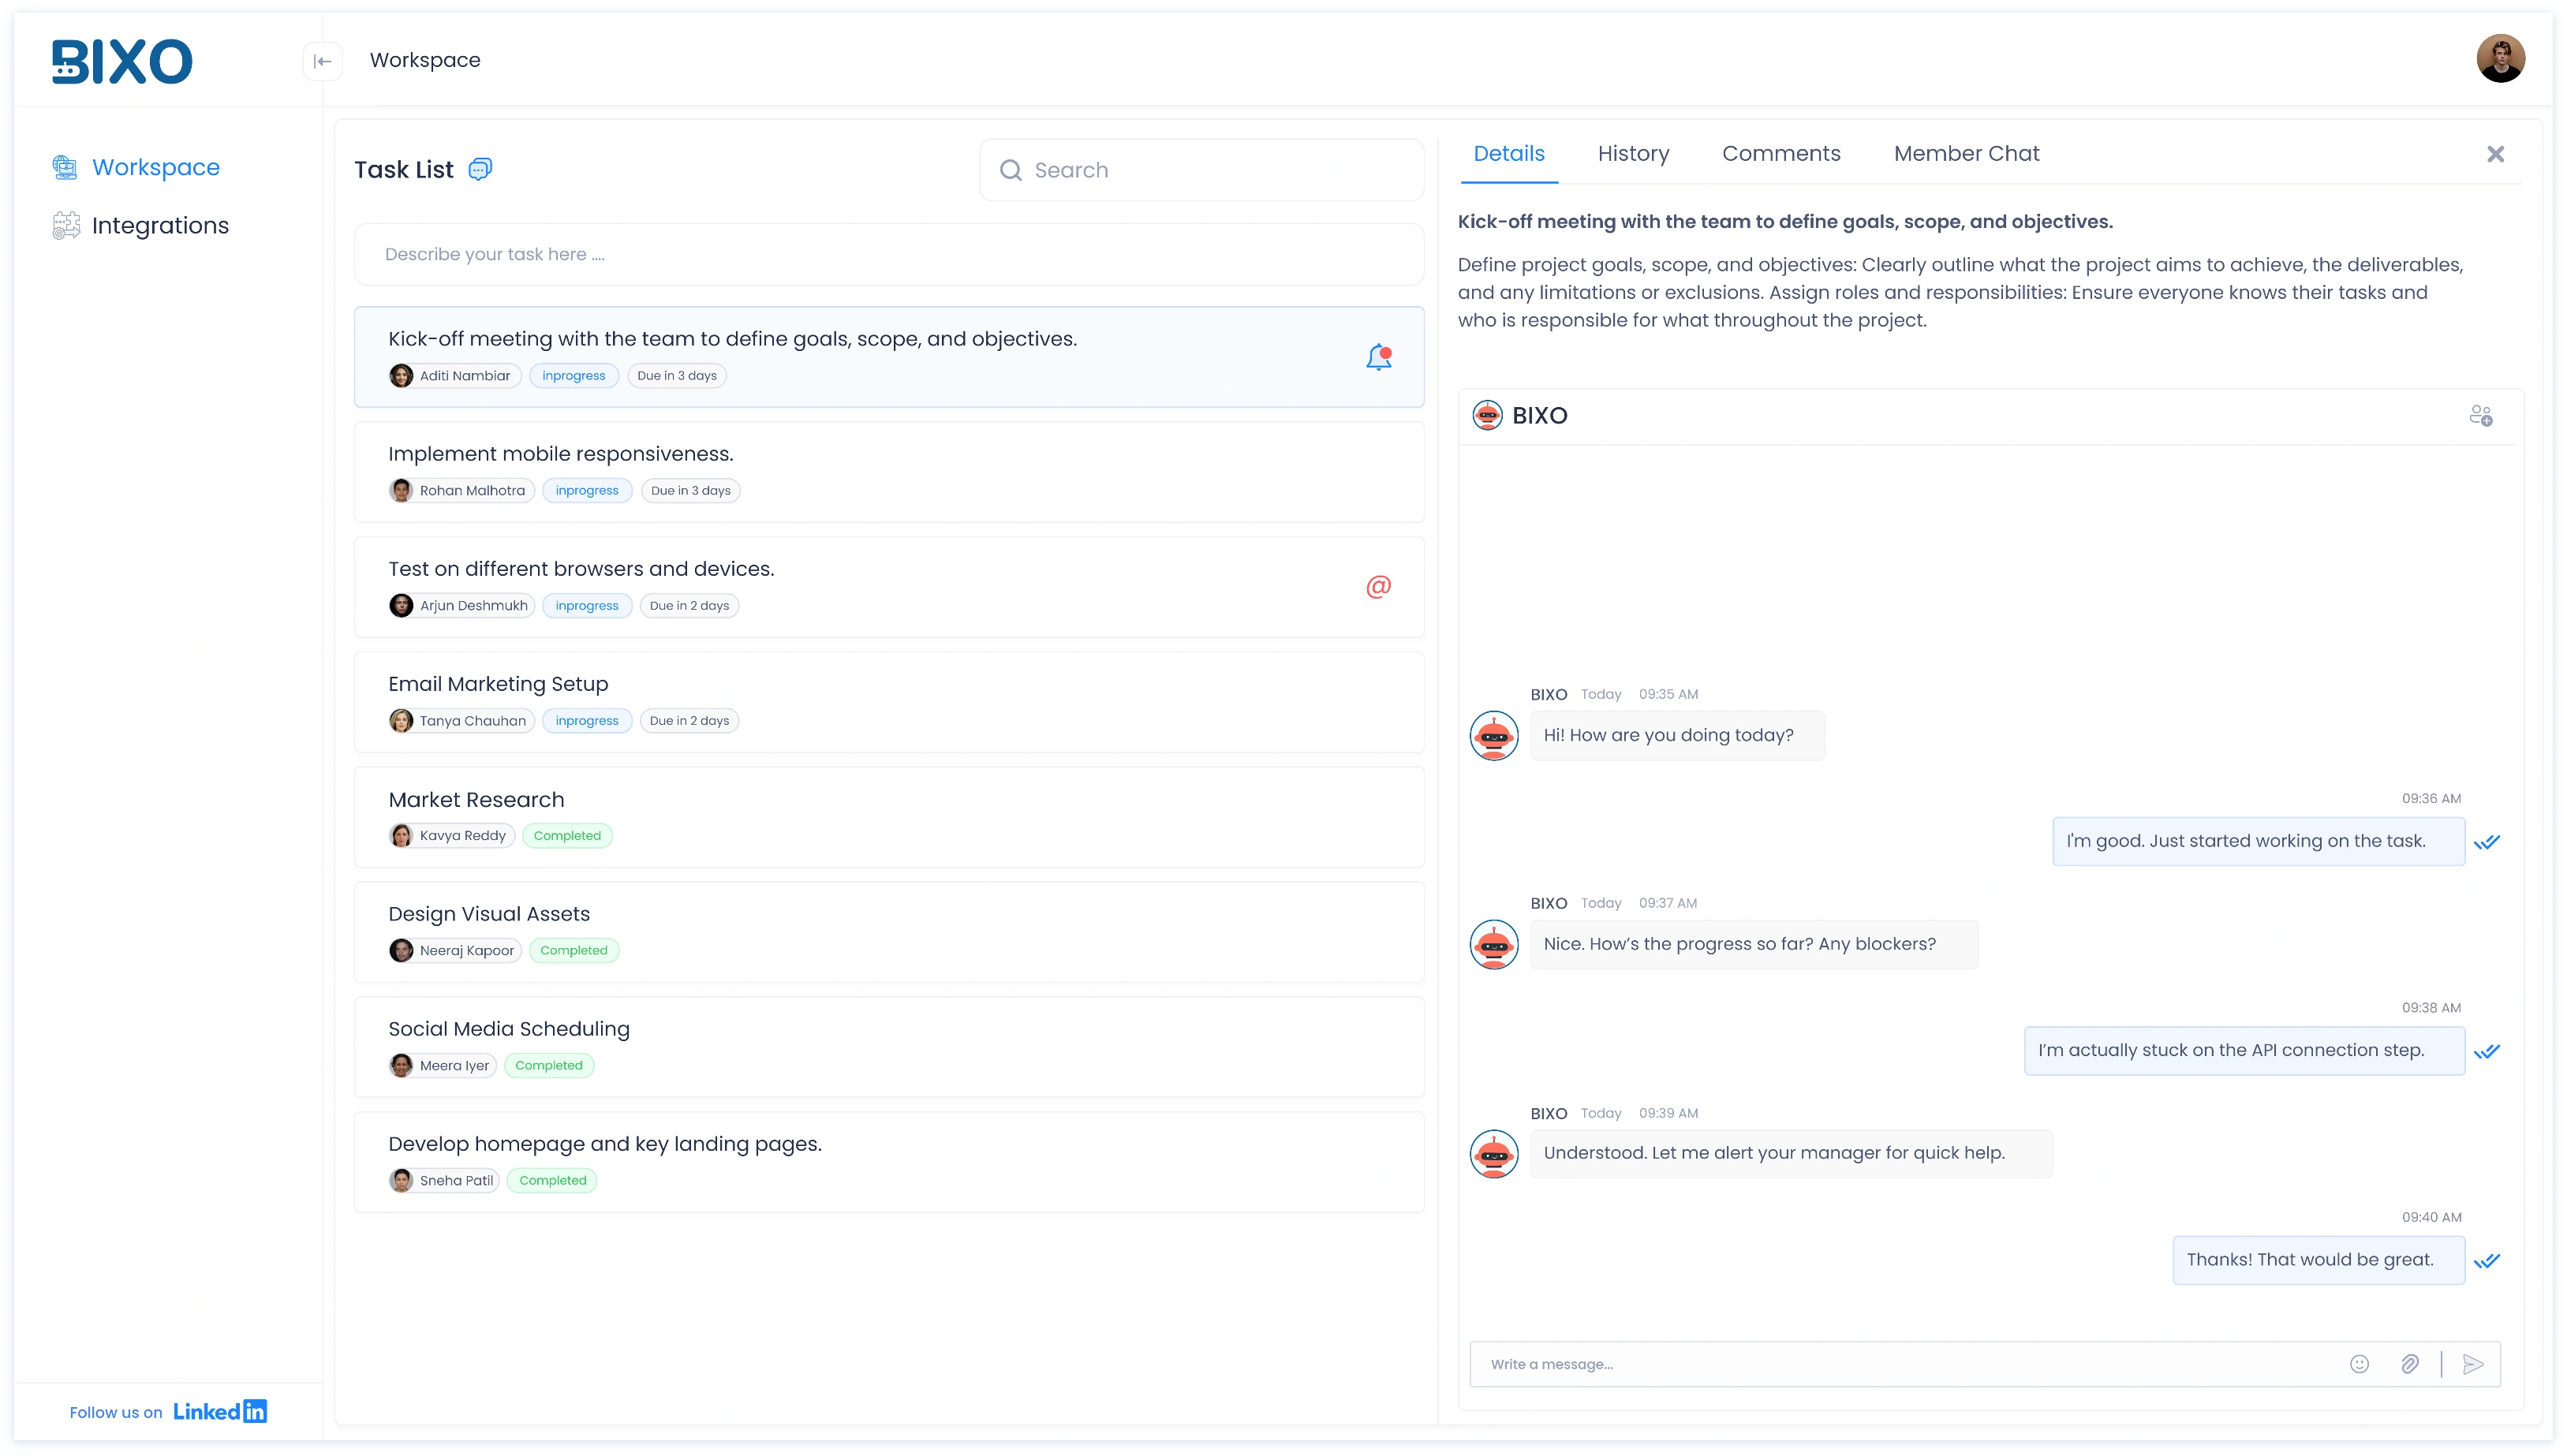Open the add member icon in the BIXO chat
This screenshot has height=1456, width=2567.
(2481, 414)
